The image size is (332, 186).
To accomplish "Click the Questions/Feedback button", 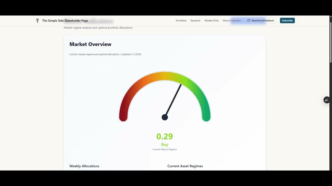I will (260, 21).
